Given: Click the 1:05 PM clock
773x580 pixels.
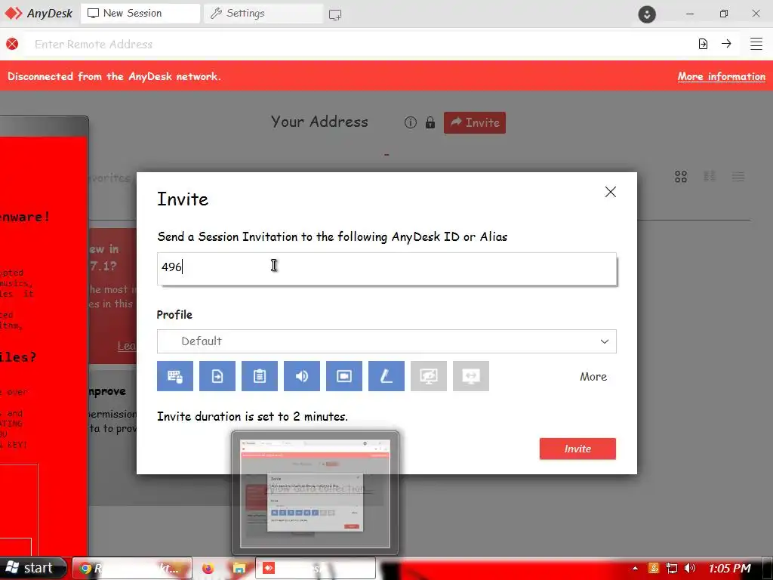Looking at the screenshot, I should point(730,569).
